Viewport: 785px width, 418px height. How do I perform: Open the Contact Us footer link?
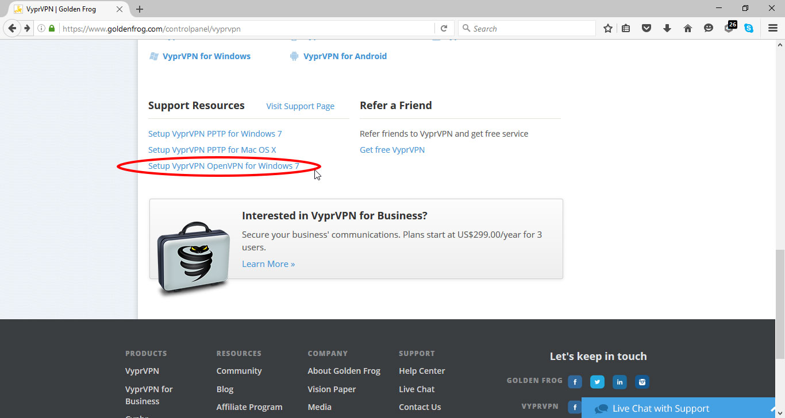point(420,407)
